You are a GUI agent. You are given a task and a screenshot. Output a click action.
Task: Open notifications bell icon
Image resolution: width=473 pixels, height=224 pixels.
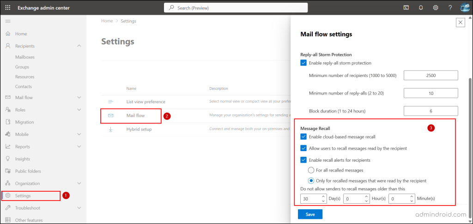[x=421, y=8]
